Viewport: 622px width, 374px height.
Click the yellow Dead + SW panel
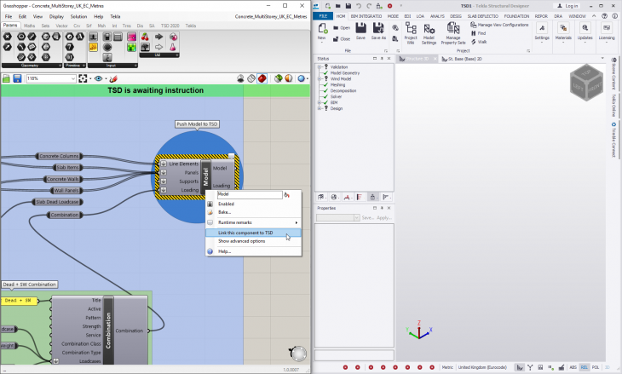[19, 301]
